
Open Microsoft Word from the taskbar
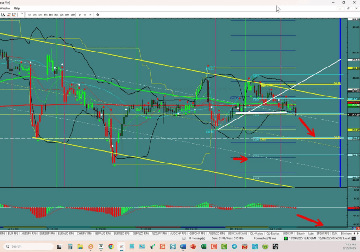[183, 246]
